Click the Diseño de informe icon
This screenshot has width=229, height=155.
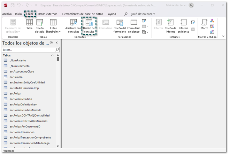(171, 23)
